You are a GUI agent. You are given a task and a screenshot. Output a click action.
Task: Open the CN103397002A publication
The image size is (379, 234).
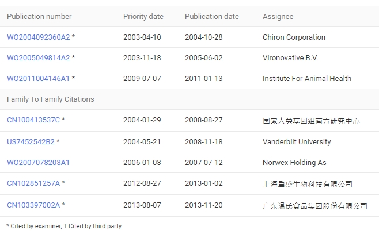pyautogui.click(x=33, y=205)
